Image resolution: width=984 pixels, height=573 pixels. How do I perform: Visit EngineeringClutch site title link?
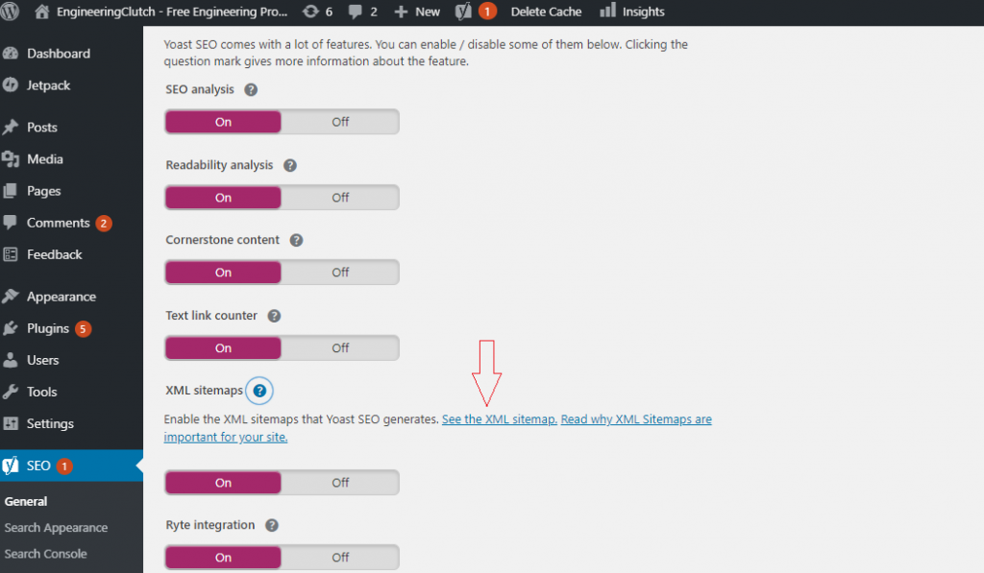coord(172,12)
